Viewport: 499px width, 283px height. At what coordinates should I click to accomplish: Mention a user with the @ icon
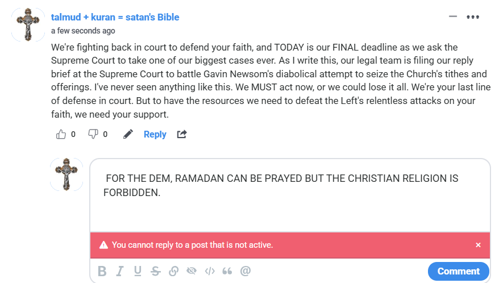point(246,271)
